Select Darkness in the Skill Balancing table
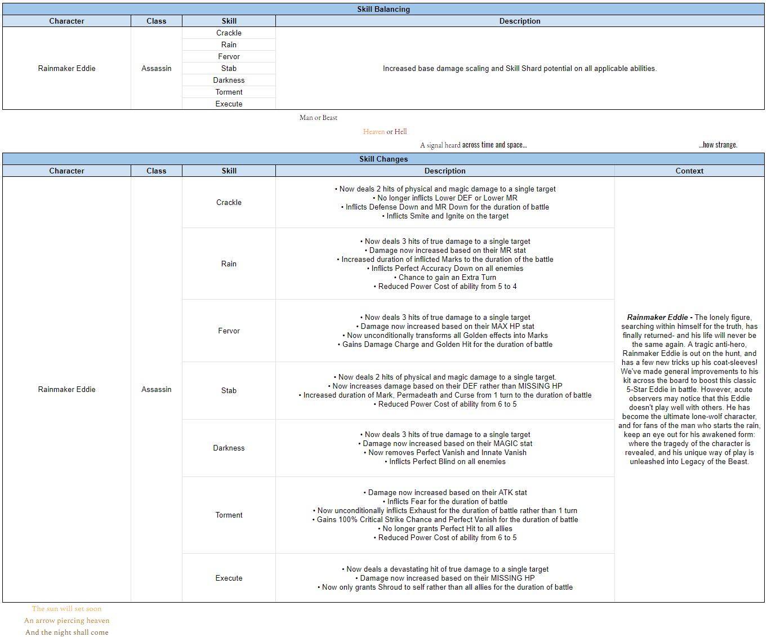Viewport: 767px width, 637px height. point(229,80)
